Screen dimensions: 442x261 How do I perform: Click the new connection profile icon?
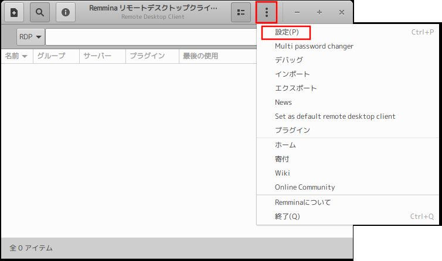14,12
